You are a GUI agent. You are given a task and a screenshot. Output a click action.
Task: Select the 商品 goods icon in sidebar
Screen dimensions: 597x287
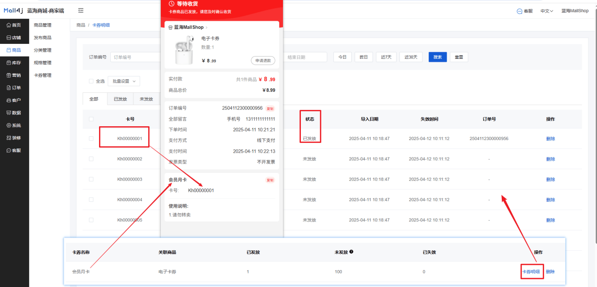coord(8,50)
